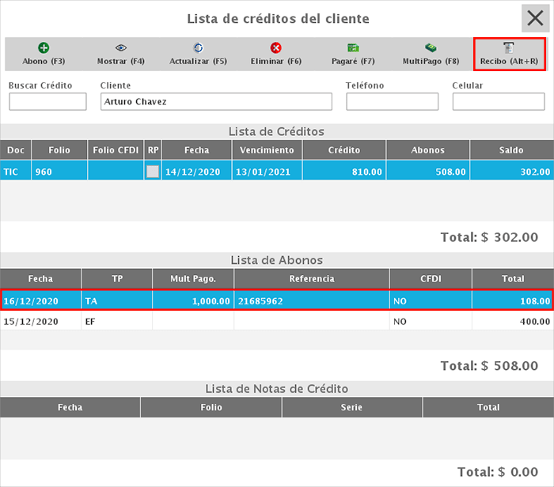The width and height of the screenshot is (554, 487).
Task: Click the Teléfono input field
Action: point(392,102)
